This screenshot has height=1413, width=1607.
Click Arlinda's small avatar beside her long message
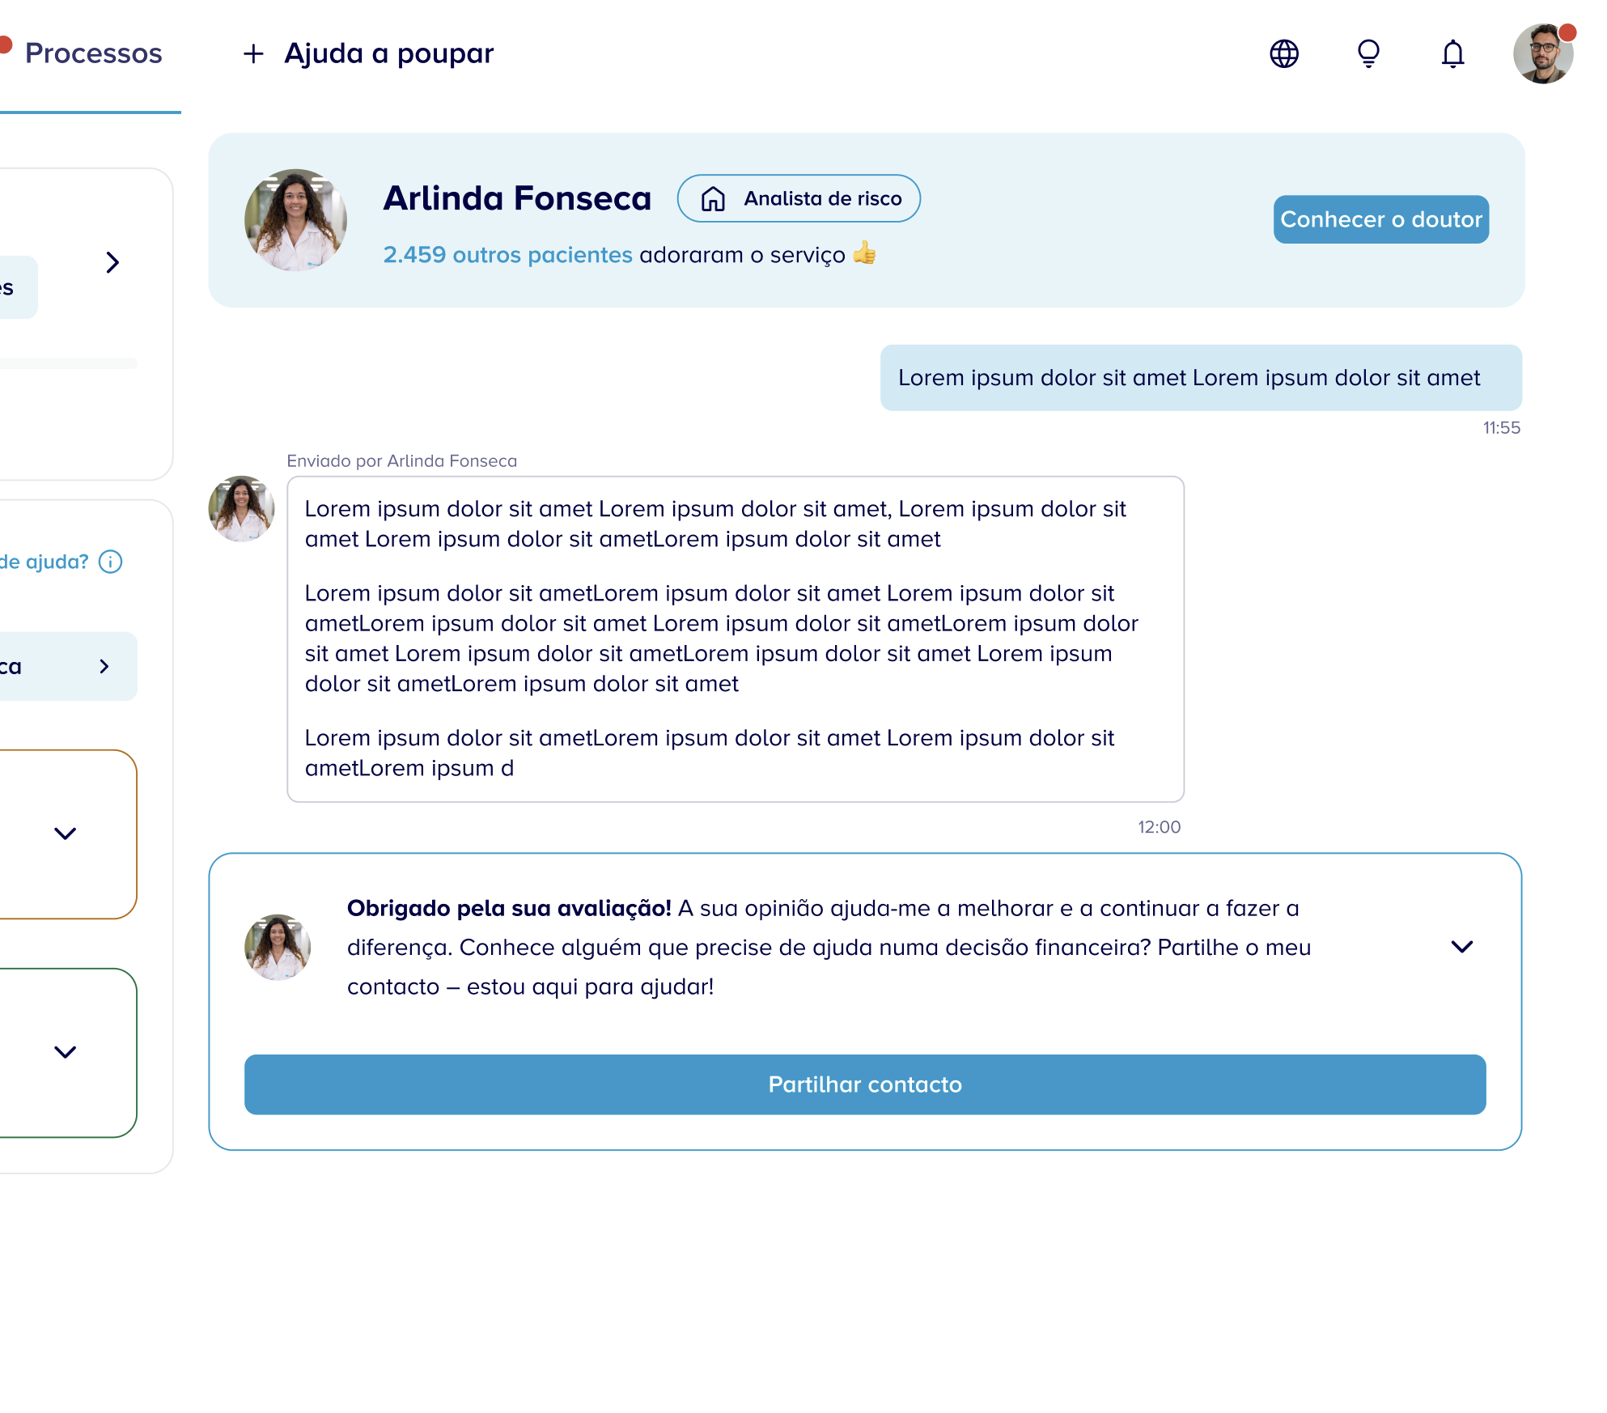[241, 508]
